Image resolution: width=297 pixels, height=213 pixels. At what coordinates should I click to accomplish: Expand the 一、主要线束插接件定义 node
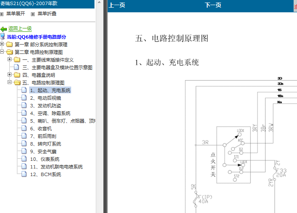pyautogui.click(x=9, y=59)
